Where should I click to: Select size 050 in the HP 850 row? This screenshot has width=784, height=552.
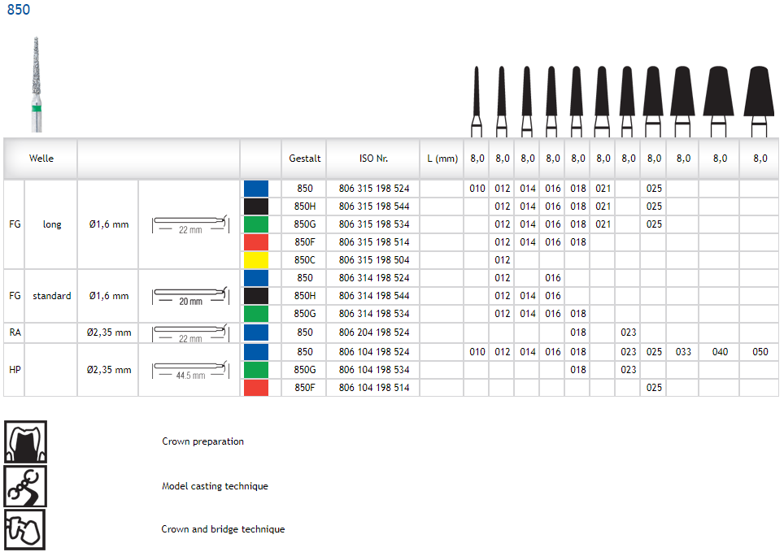coord(759,352)
